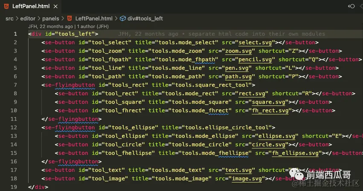Click line number 19 in the gutter
The height and width of the screenshot is (191, 363).
tap(14, 187)
